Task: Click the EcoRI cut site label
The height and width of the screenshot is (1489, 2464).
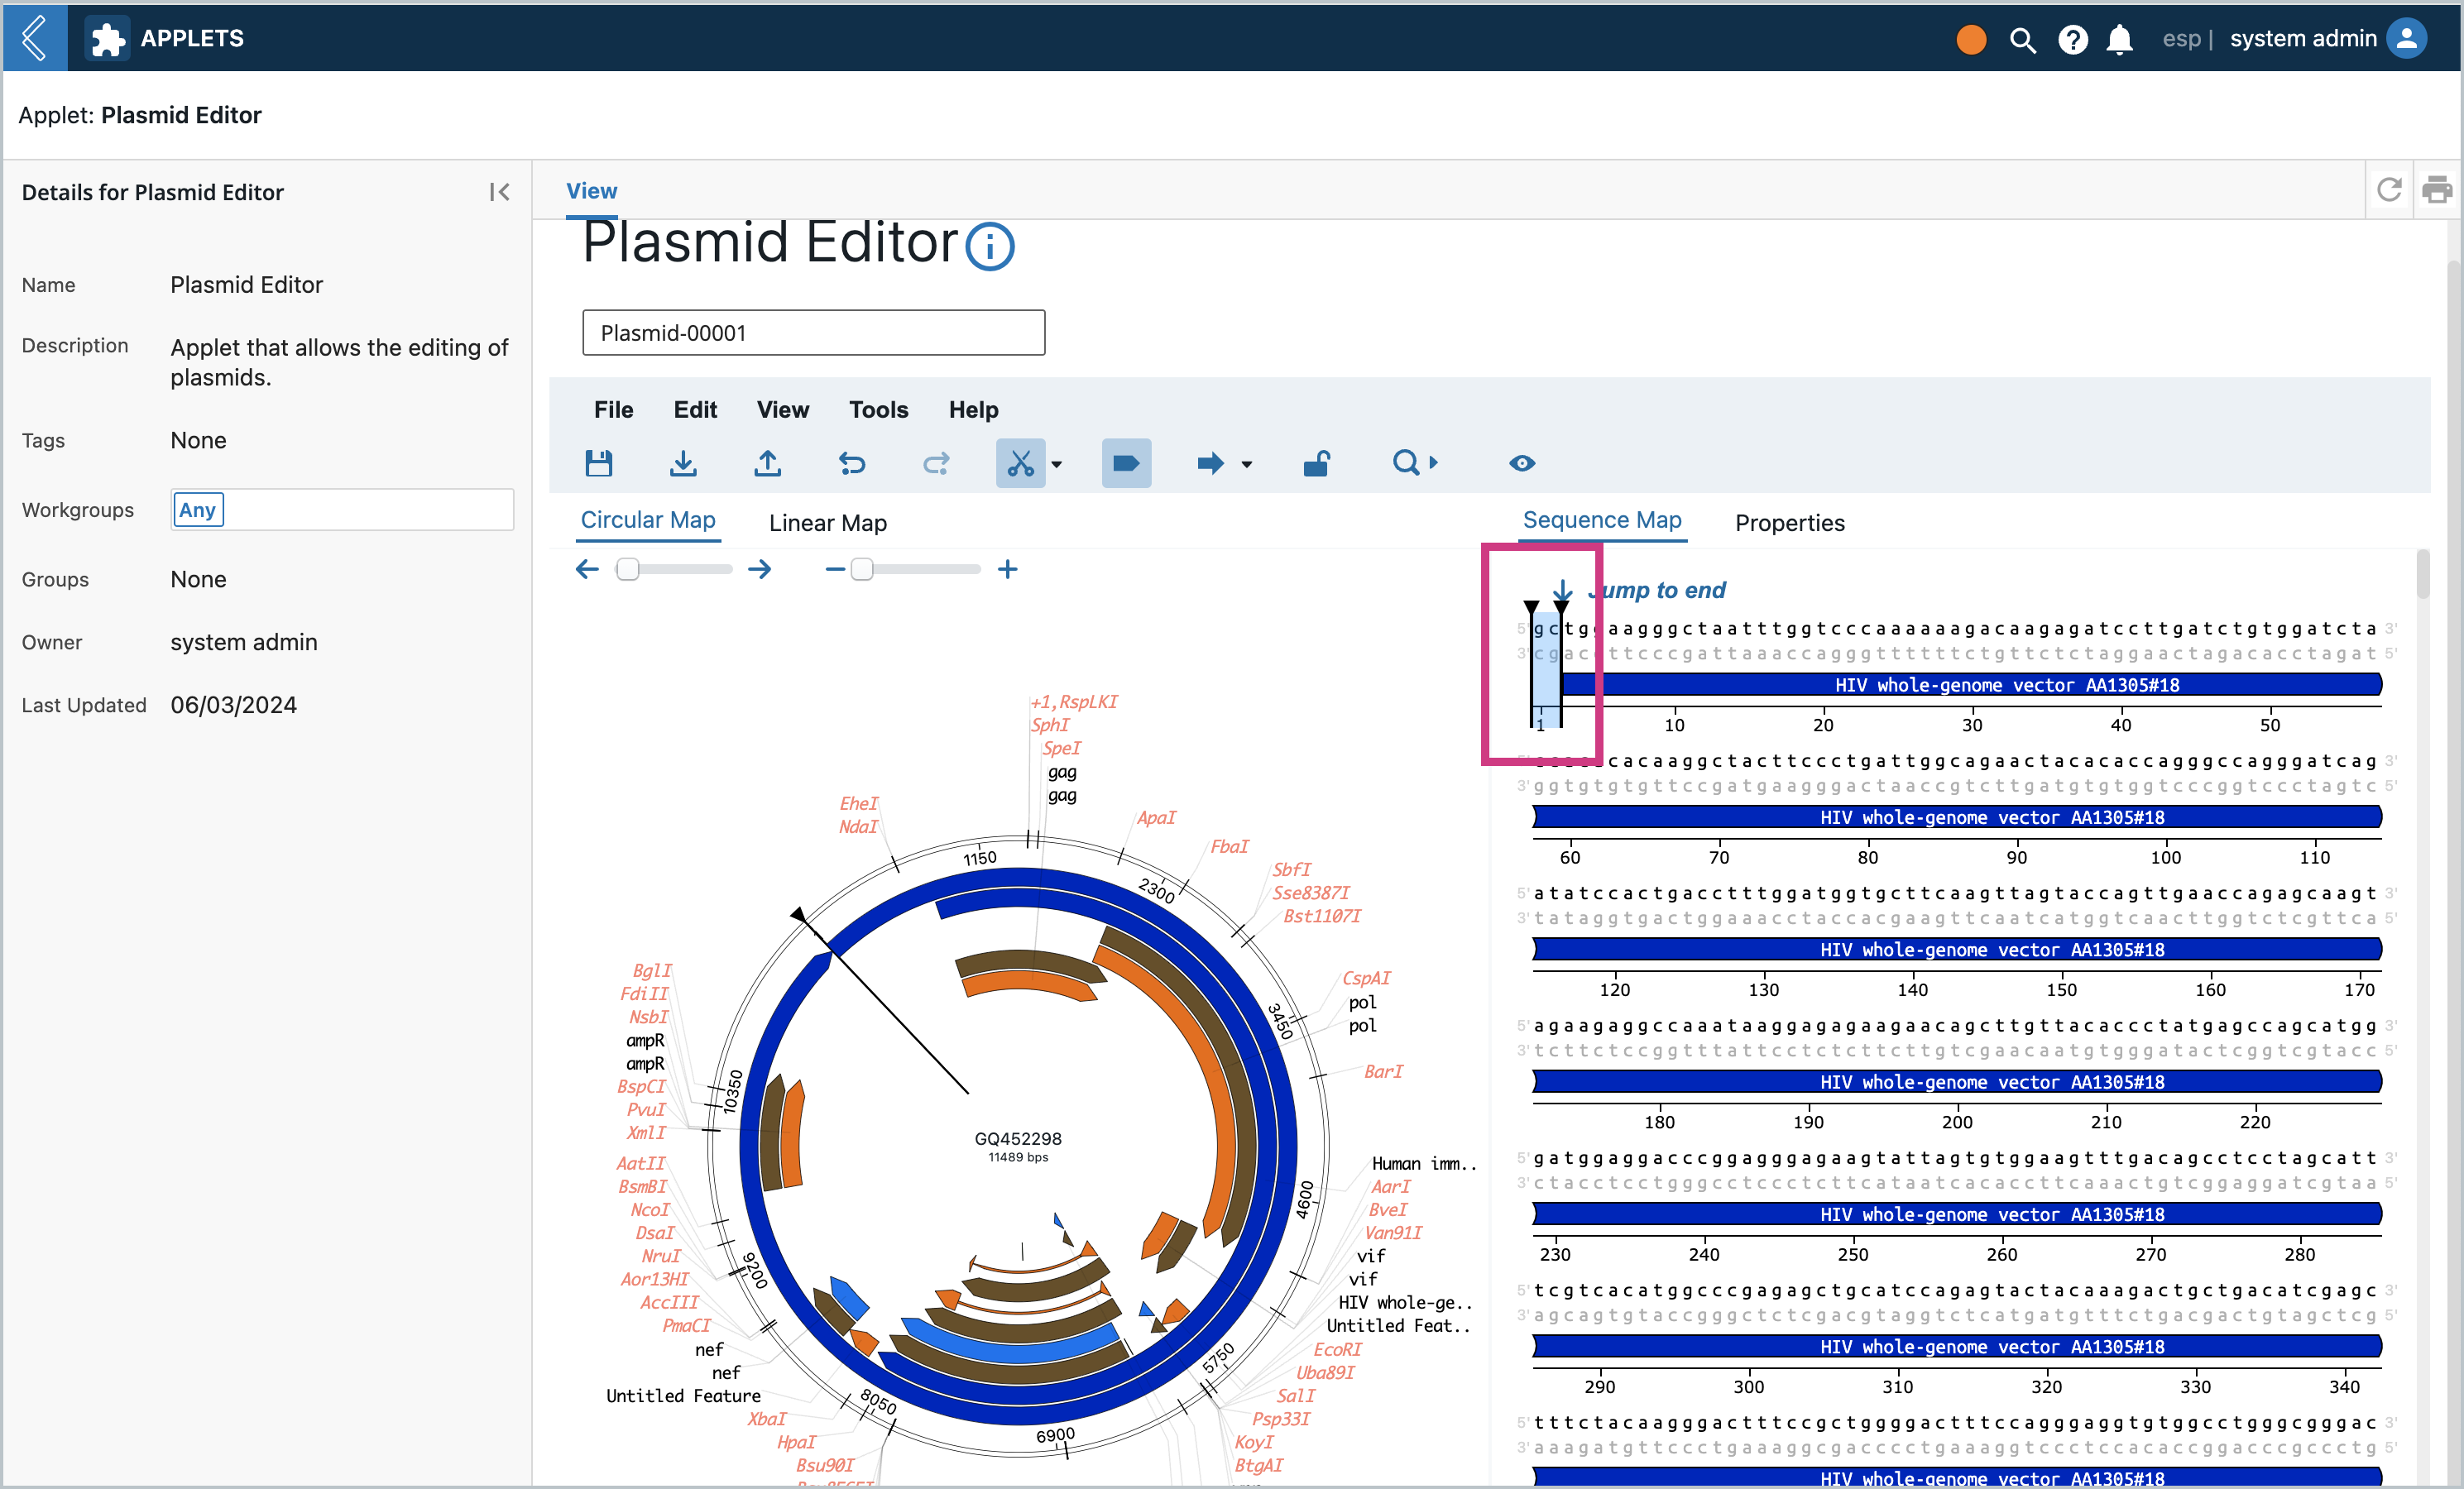Action: 1337,1349
